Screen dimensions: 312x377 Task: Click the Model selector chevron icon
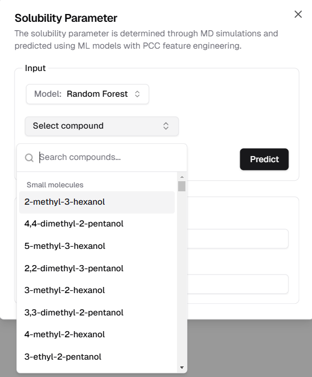(137, 94)
